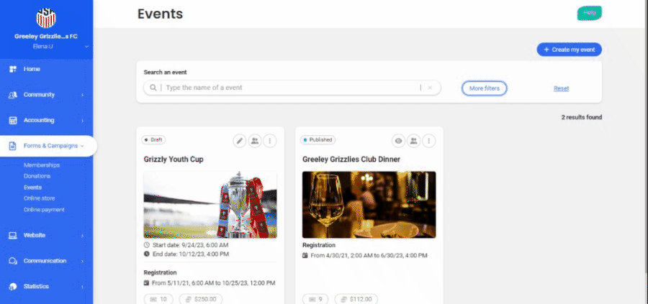Click the Reset link
The width and height of the screenshot is (648, 304).
pyautogui.click(x=561, y=88)
